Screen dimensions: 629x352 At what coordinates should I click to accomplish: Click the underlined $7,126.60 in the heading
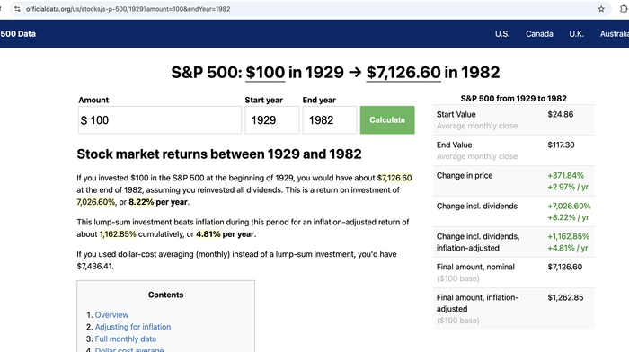(x=403, y=73)
